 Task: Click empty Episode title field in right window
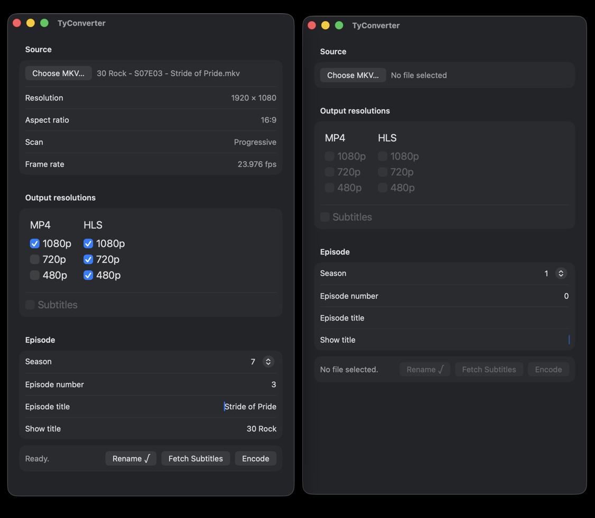point(444,318)
